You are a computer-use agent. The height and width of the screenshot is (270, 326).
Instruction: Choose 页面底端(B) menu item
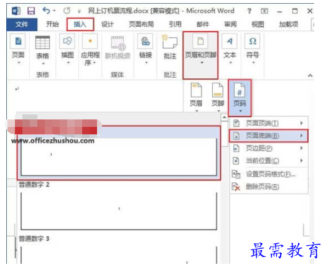click(269, 136)
